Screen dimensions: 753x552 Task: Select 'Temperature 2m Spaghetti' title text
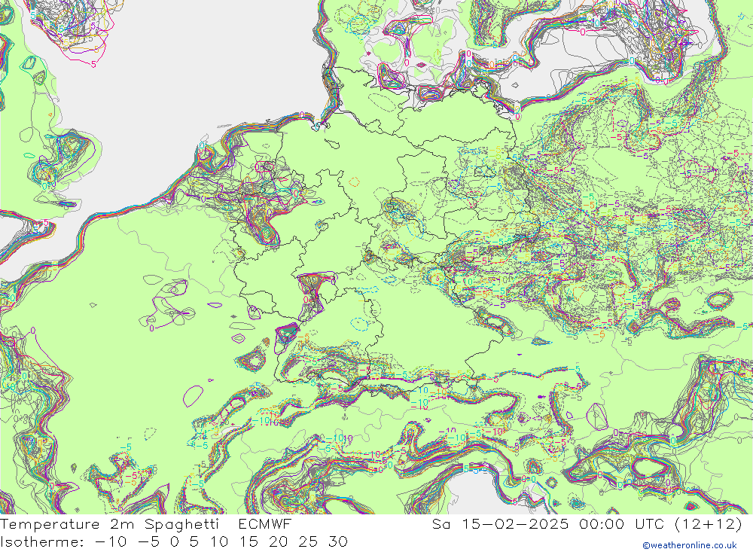coord(109,523)
